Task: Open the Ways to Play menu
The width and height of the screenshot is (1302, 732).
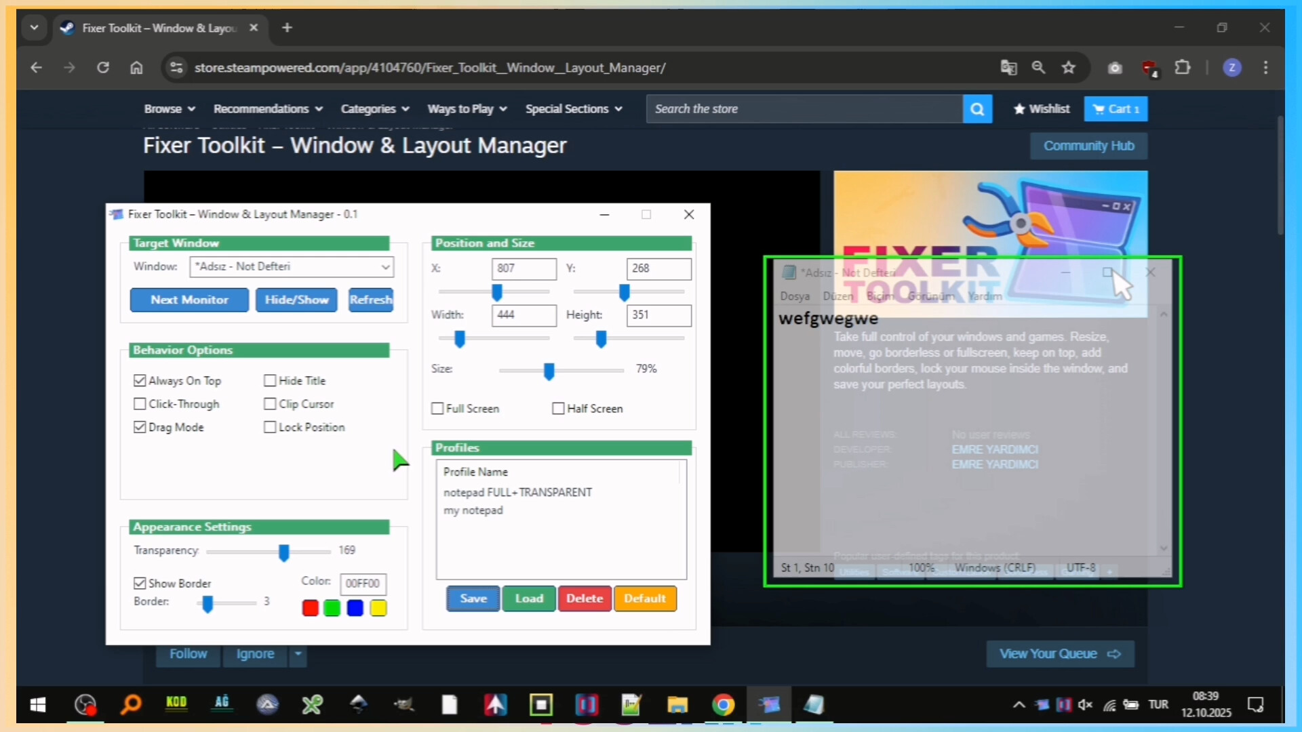Action: [467, 109]
